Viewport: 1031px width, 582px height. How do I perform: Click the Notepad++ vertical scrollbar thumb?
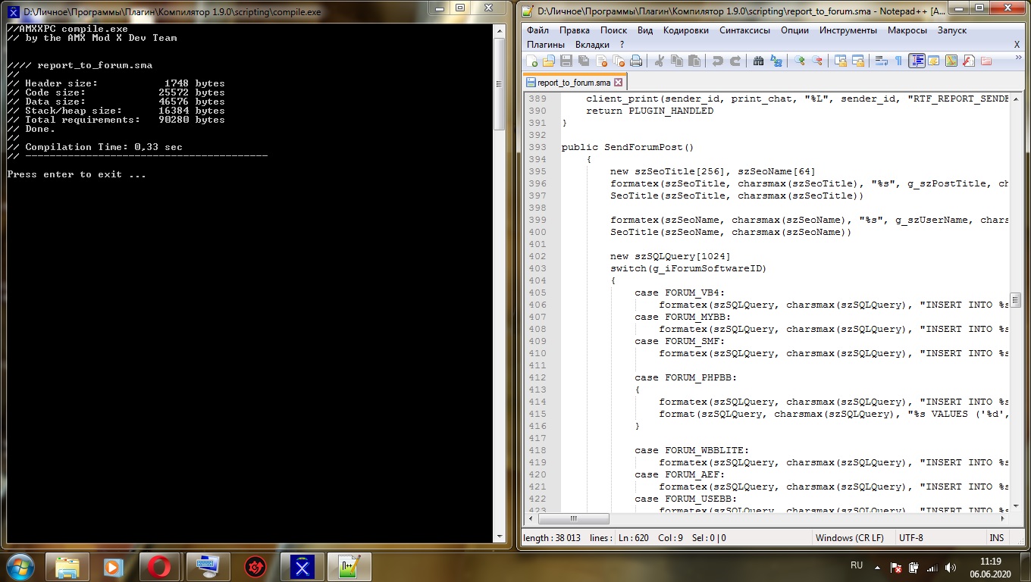[x=1015, y=300]
